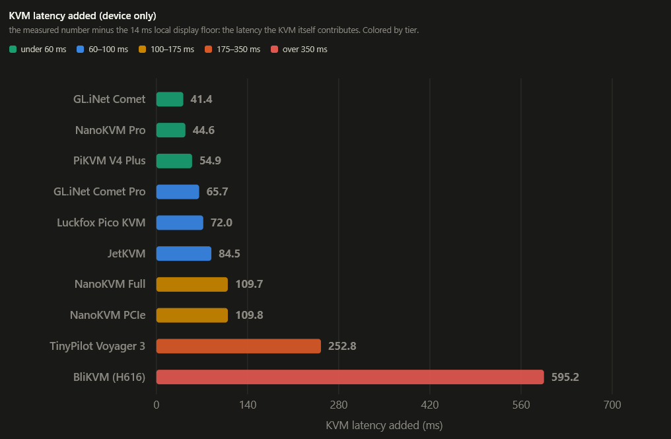
Task: Click the green 'under 60 ms' legend swatch
Action: [13, 50]
